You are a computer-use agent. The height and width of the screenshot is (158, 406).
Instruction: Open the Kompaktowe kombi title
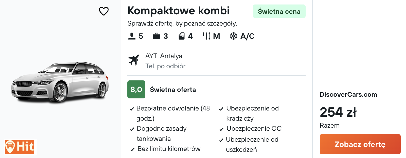179,11
